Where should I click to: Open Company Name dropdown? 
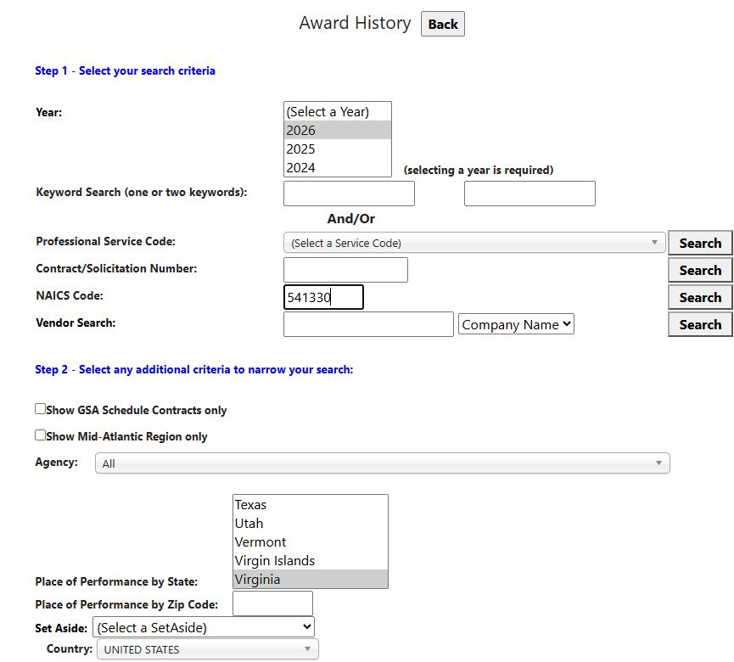pos(516,324)
